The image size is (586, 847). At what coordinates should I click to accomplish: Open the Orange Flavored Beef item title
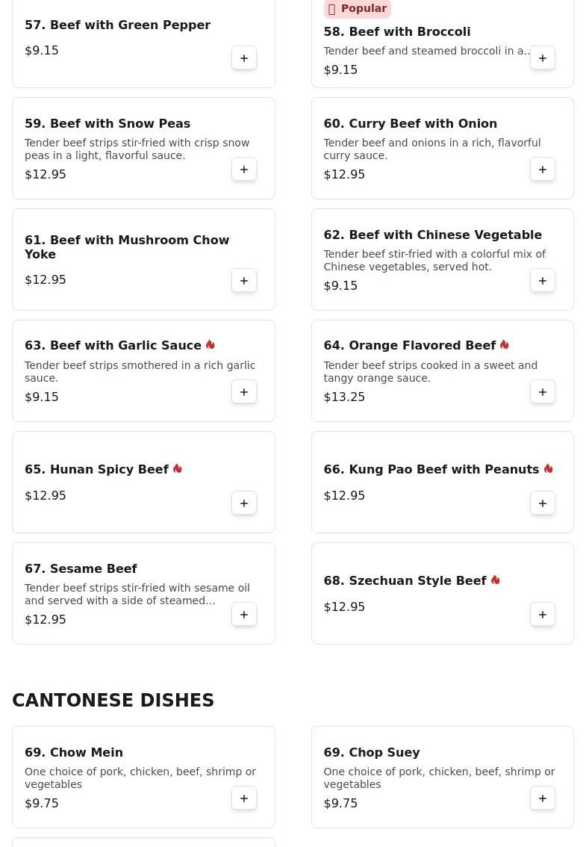pyautogui.click(x=409, y=346)
